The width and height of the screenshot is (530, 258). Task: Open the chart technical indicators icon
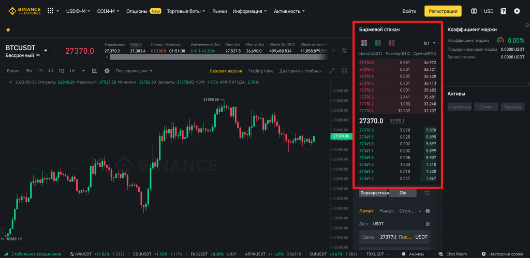click(95, 71)
